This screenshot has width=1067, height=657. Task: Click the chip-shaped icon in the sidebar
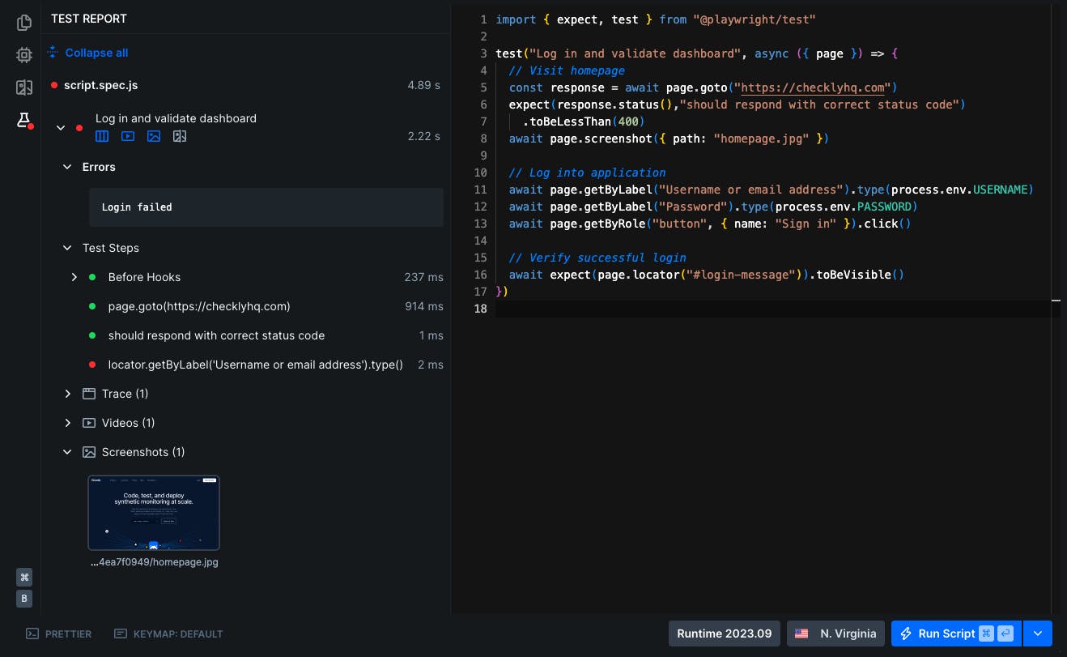click(24, 55)
